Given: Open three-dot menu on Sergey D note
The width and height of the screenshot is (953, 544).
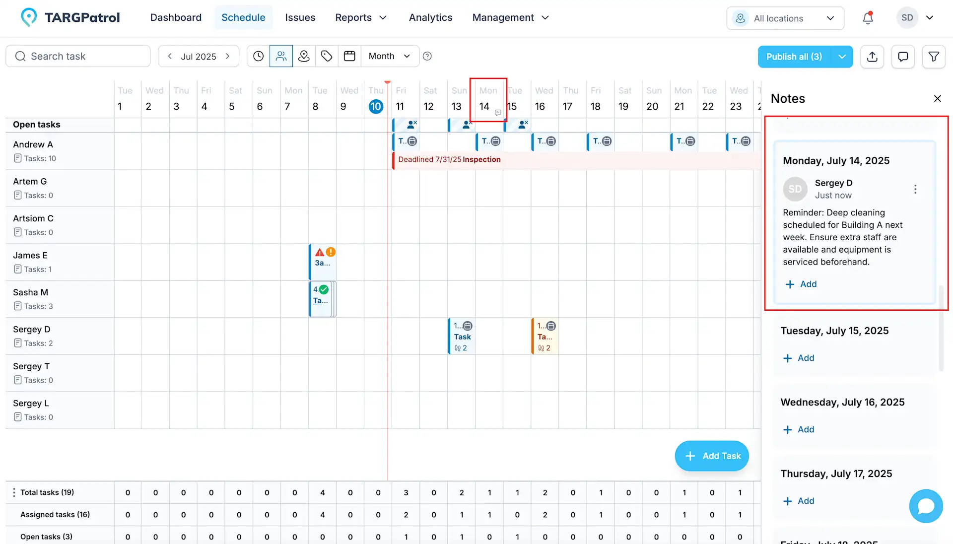Looking at the screenshot, I should [x=915, y=189].
